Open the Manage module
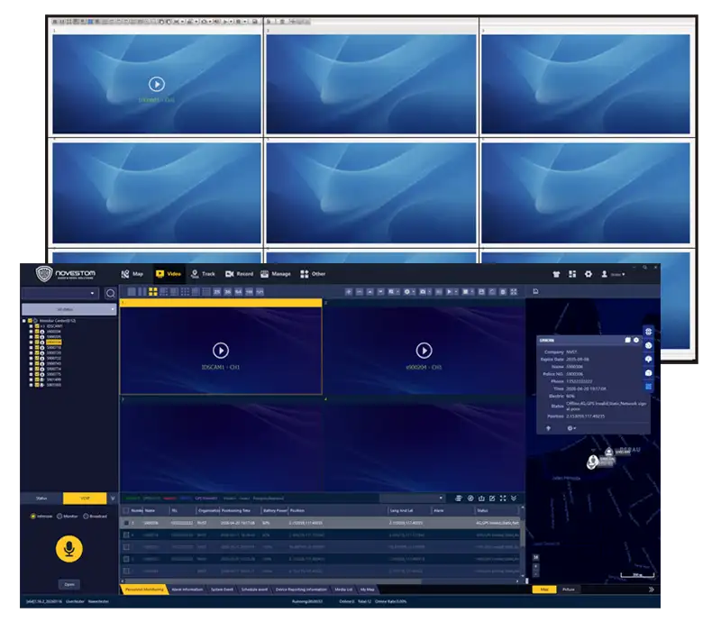The image size is (721, 631). pos(276,274)
